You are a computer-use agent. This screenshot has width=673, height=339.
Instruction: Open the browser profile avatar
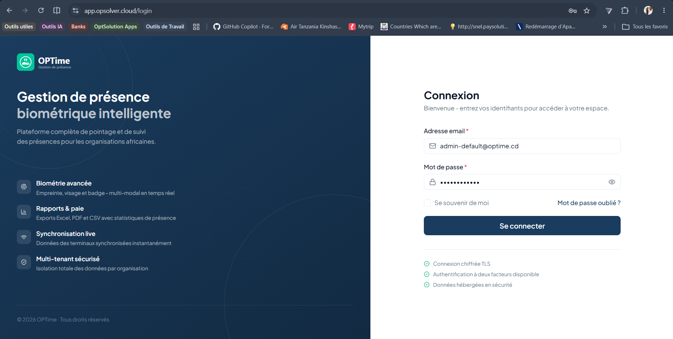648,11
